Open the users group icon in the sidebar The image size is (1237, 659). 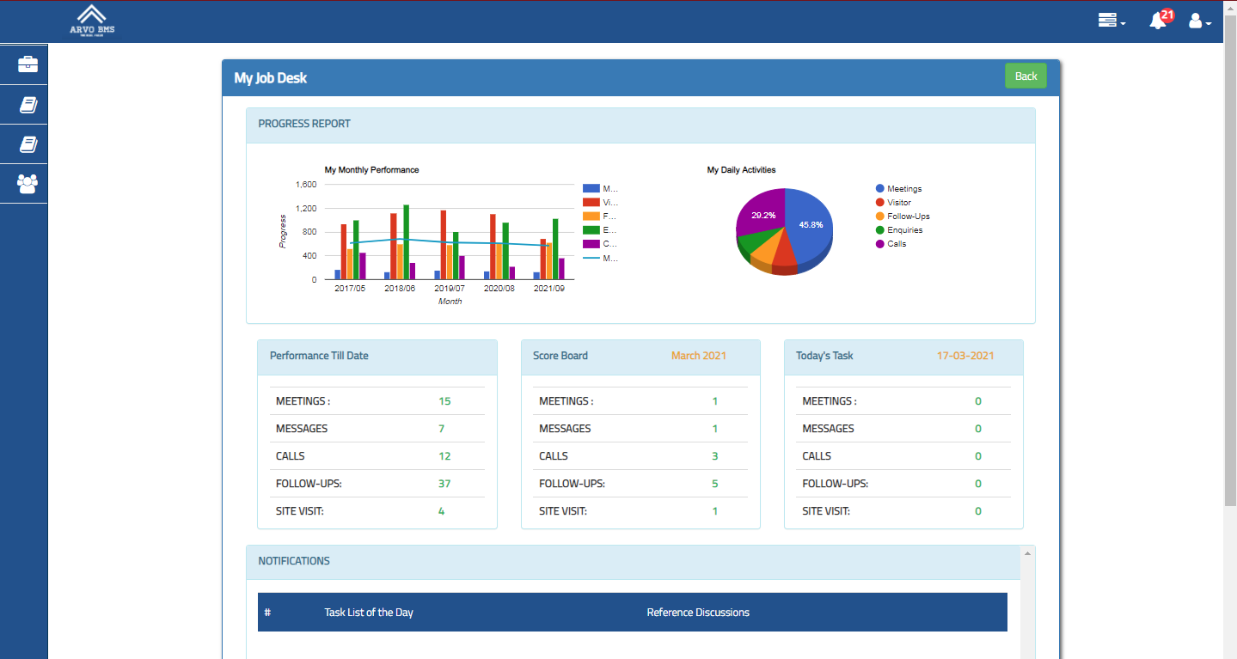(x=28, y=184)
